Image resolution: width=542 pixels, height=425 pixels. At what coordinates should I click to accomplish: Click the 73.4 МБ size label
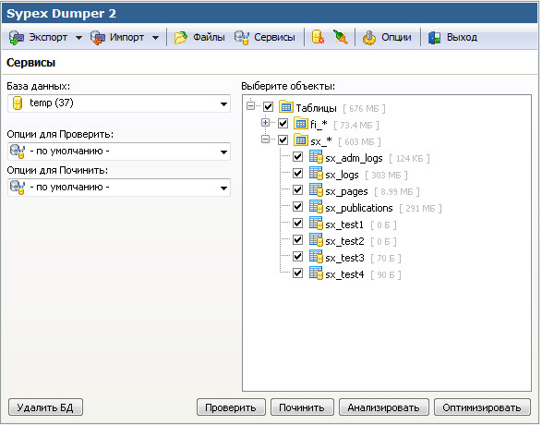[x=356, y=125]
